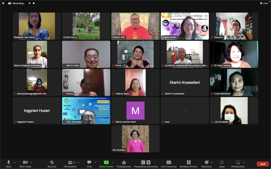This screenshot has width=271, height=169.
Task: Click the red End meeting button
Action: click(x=263, y=164)
